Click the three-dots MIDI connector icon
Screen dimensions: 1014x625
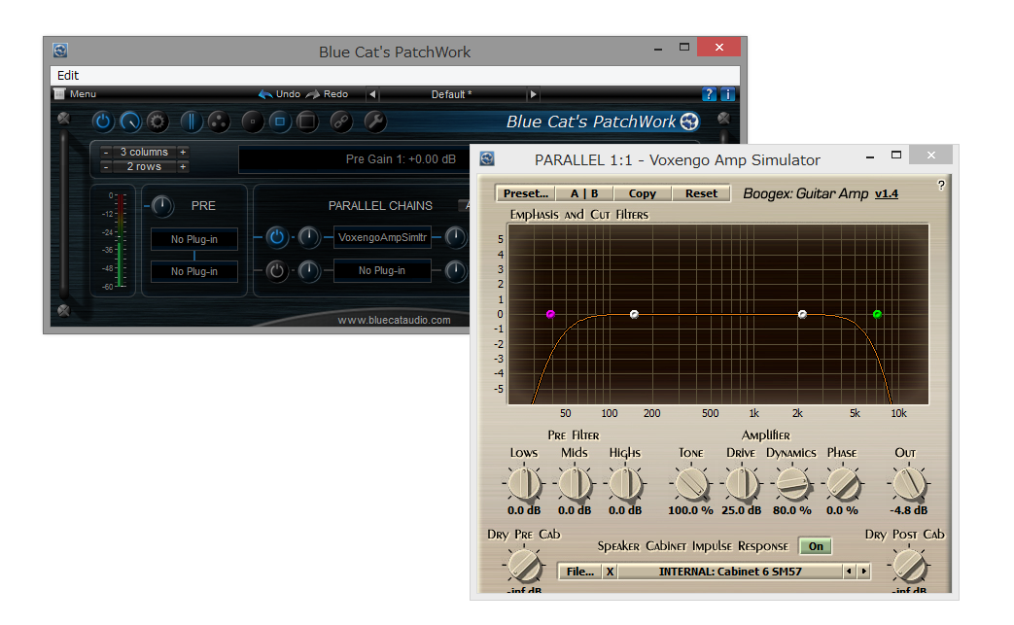[219, 122]
